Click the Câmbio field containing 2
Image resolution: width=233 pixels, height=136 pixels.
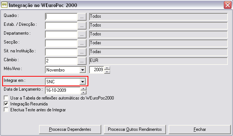[x=61, y=61]
